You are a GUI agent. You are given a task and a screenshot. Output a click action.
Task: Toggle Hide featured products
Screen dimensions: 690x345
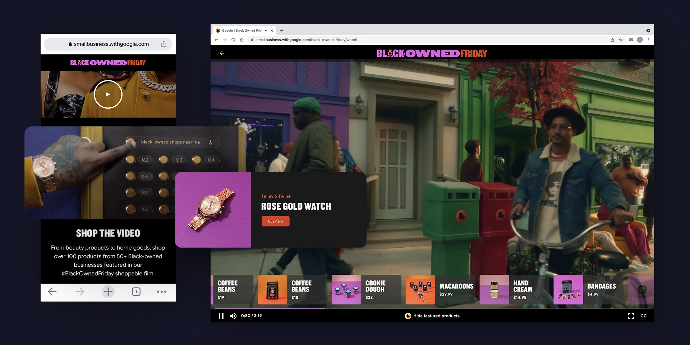coord(432,316)
